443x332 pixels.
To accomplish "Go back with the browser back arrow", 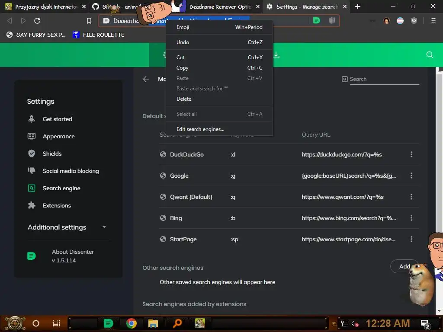I will coord(10,21).
